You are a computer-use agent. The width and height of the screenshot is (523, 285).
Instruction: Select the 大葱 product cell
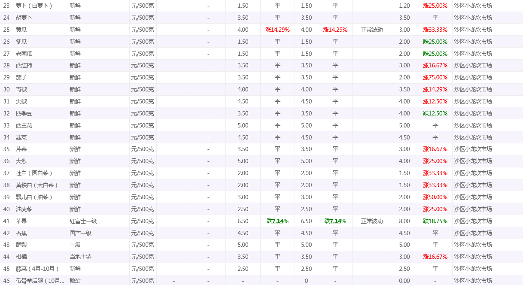(x=21, y=161)
